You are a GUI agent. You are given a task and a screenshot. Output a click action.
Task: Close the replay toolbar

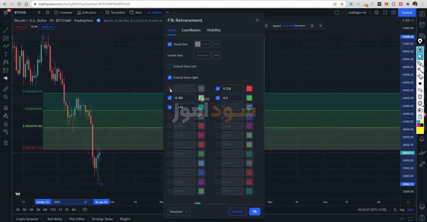[321, 26]
